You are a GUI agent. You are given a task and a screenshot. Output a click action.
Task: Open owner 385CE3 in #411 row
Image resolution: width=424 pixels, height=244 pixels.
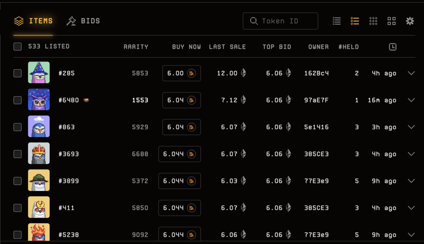(x=316, y=208)
